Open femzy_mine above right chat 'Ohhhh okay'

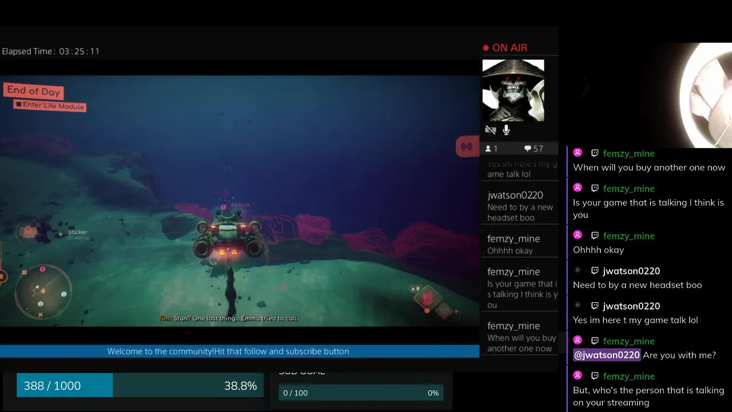[628, 236]
